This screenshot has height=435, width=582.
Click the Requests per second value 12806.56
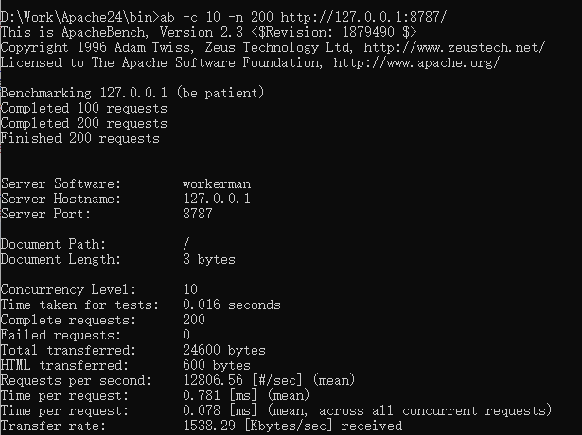(x=213, y=380)
